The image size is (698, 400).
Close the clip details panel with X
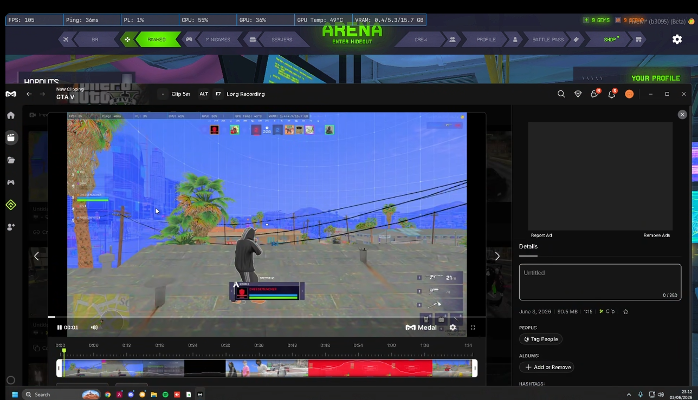tap(682, 115)
